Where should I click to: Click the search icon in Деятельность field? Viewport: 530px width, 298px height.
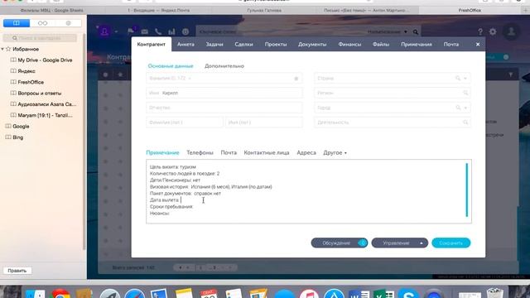point(465,123)
